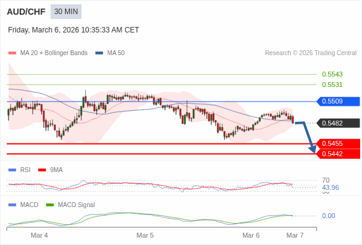Screen dimensions: 362x245
Task: Click the Mar 4 date axis label
Action: coord(39,235)
